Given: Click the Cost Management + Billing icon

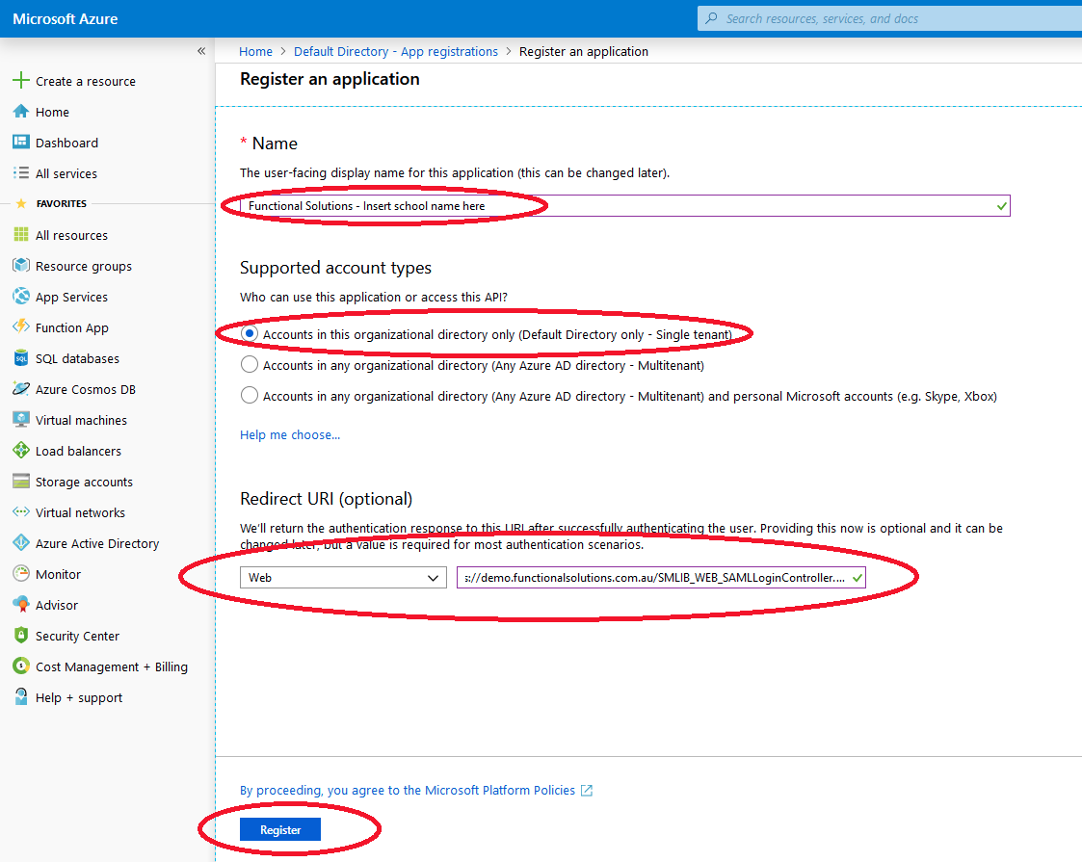Looking at the screenshot, I should [x=21, y=666].
